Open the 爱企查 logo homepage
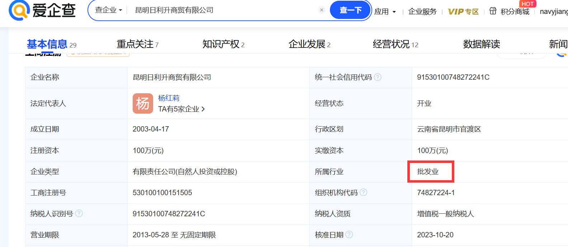The height and width of the screenshot is (247, 568). click(42, 10)
